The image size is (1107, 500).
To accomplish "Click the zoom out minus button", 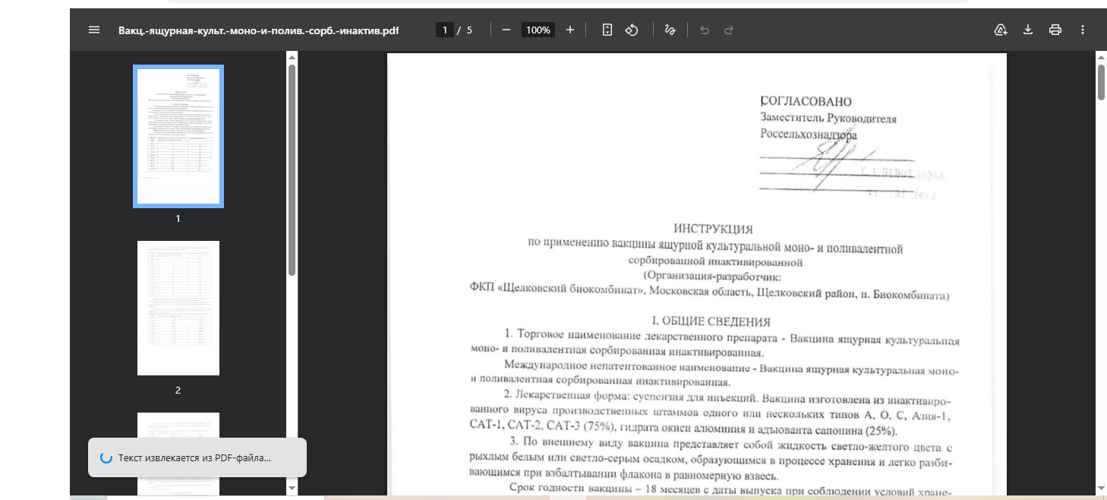I will tap(506, 30).
